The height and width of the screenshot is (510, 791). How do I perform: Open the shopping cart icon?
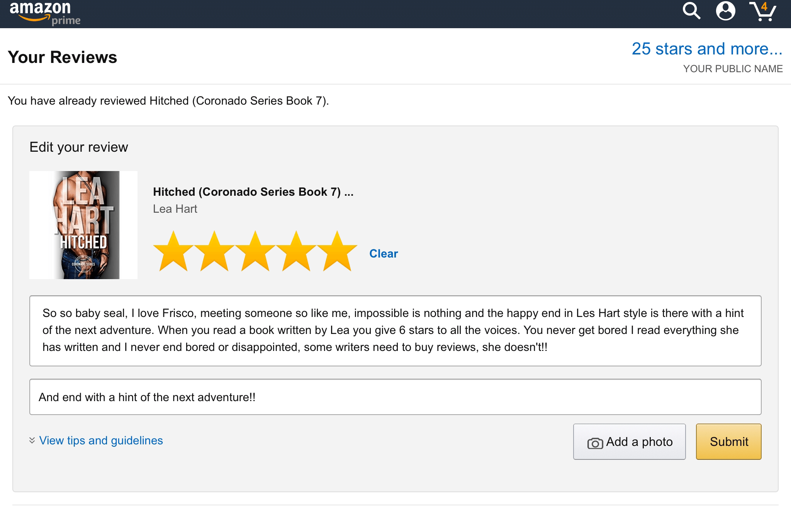[x=763, y=12]
